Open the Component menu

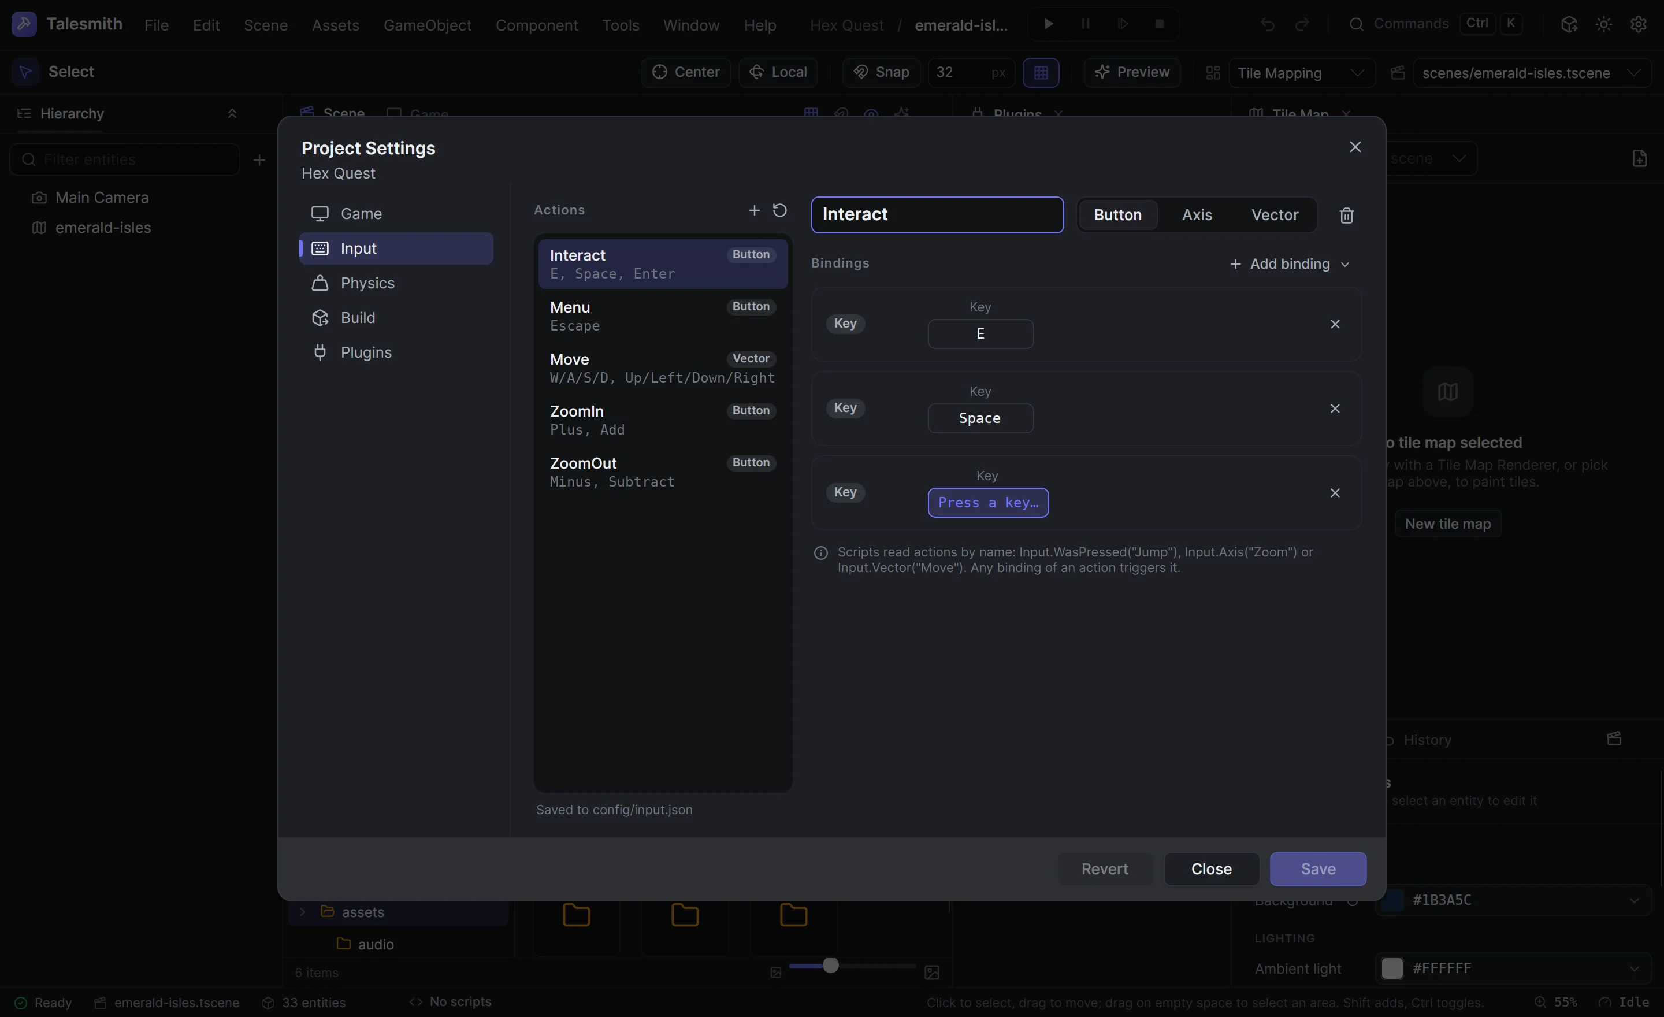536,25
